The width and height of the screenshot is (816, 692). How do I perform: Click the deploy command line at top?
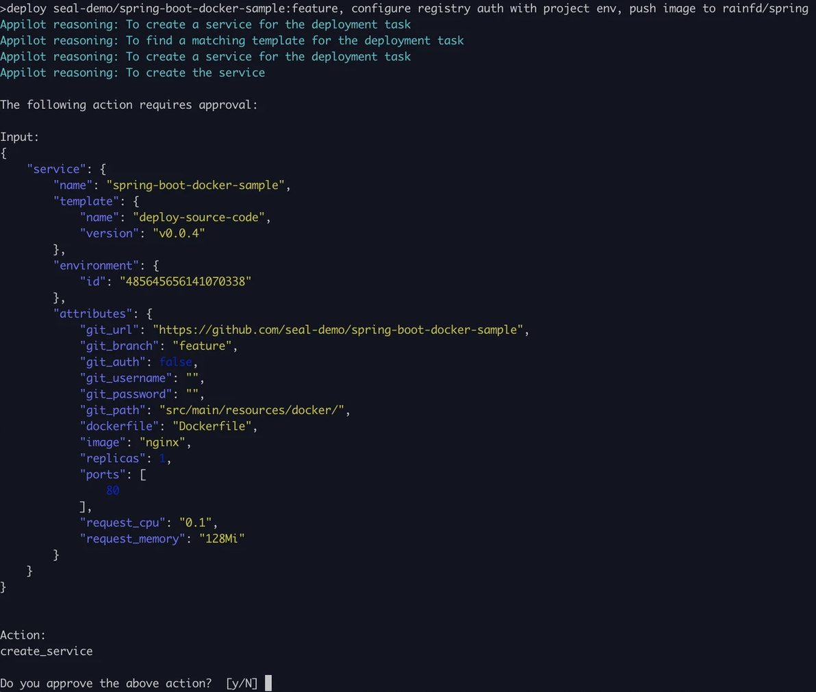[405, 8]
